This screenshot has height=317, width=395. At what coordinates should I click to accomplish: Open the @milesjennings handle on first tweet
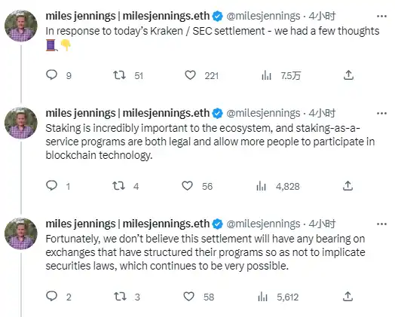coord(263,17)
